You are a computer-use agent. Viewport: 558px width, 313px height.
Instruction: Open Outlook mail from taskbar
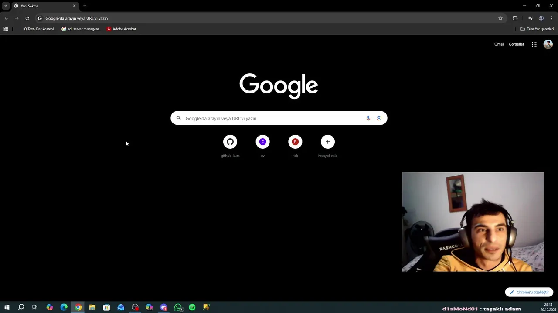coord(121,307)
